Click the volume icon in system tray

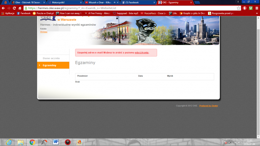(239, 142)
